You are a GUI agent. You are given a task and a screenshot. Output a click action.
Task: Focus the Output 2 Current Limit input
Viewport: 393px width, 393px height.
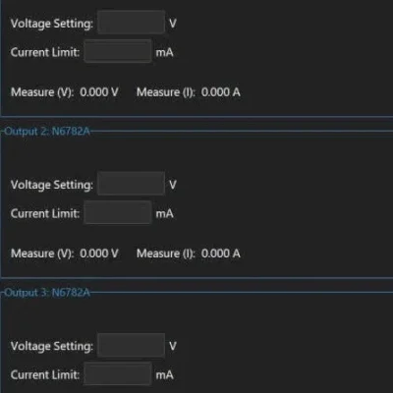[x=118, y=212]
